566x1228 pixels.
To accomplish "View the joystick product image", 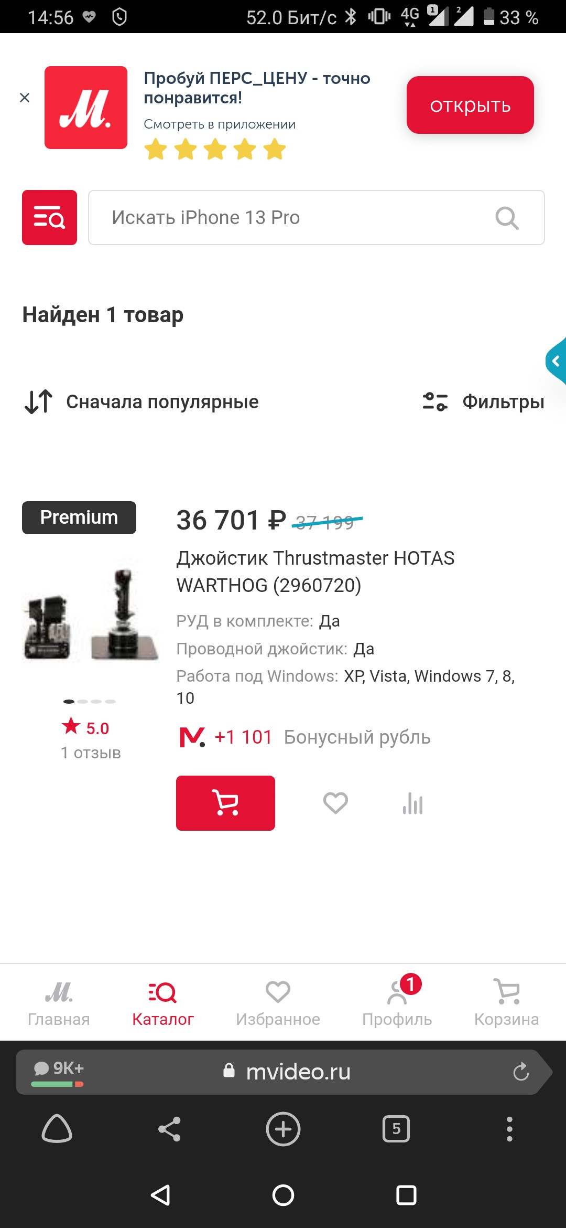I will click(91, 614).
